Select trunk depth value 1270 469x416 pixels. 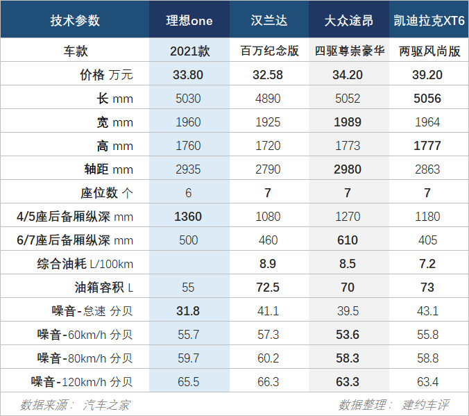[x=348, y=217]
